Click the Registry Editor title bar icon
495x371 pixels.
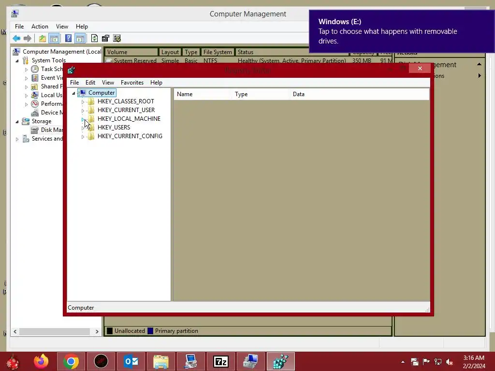pyautogui.click(x=72, y=70)
